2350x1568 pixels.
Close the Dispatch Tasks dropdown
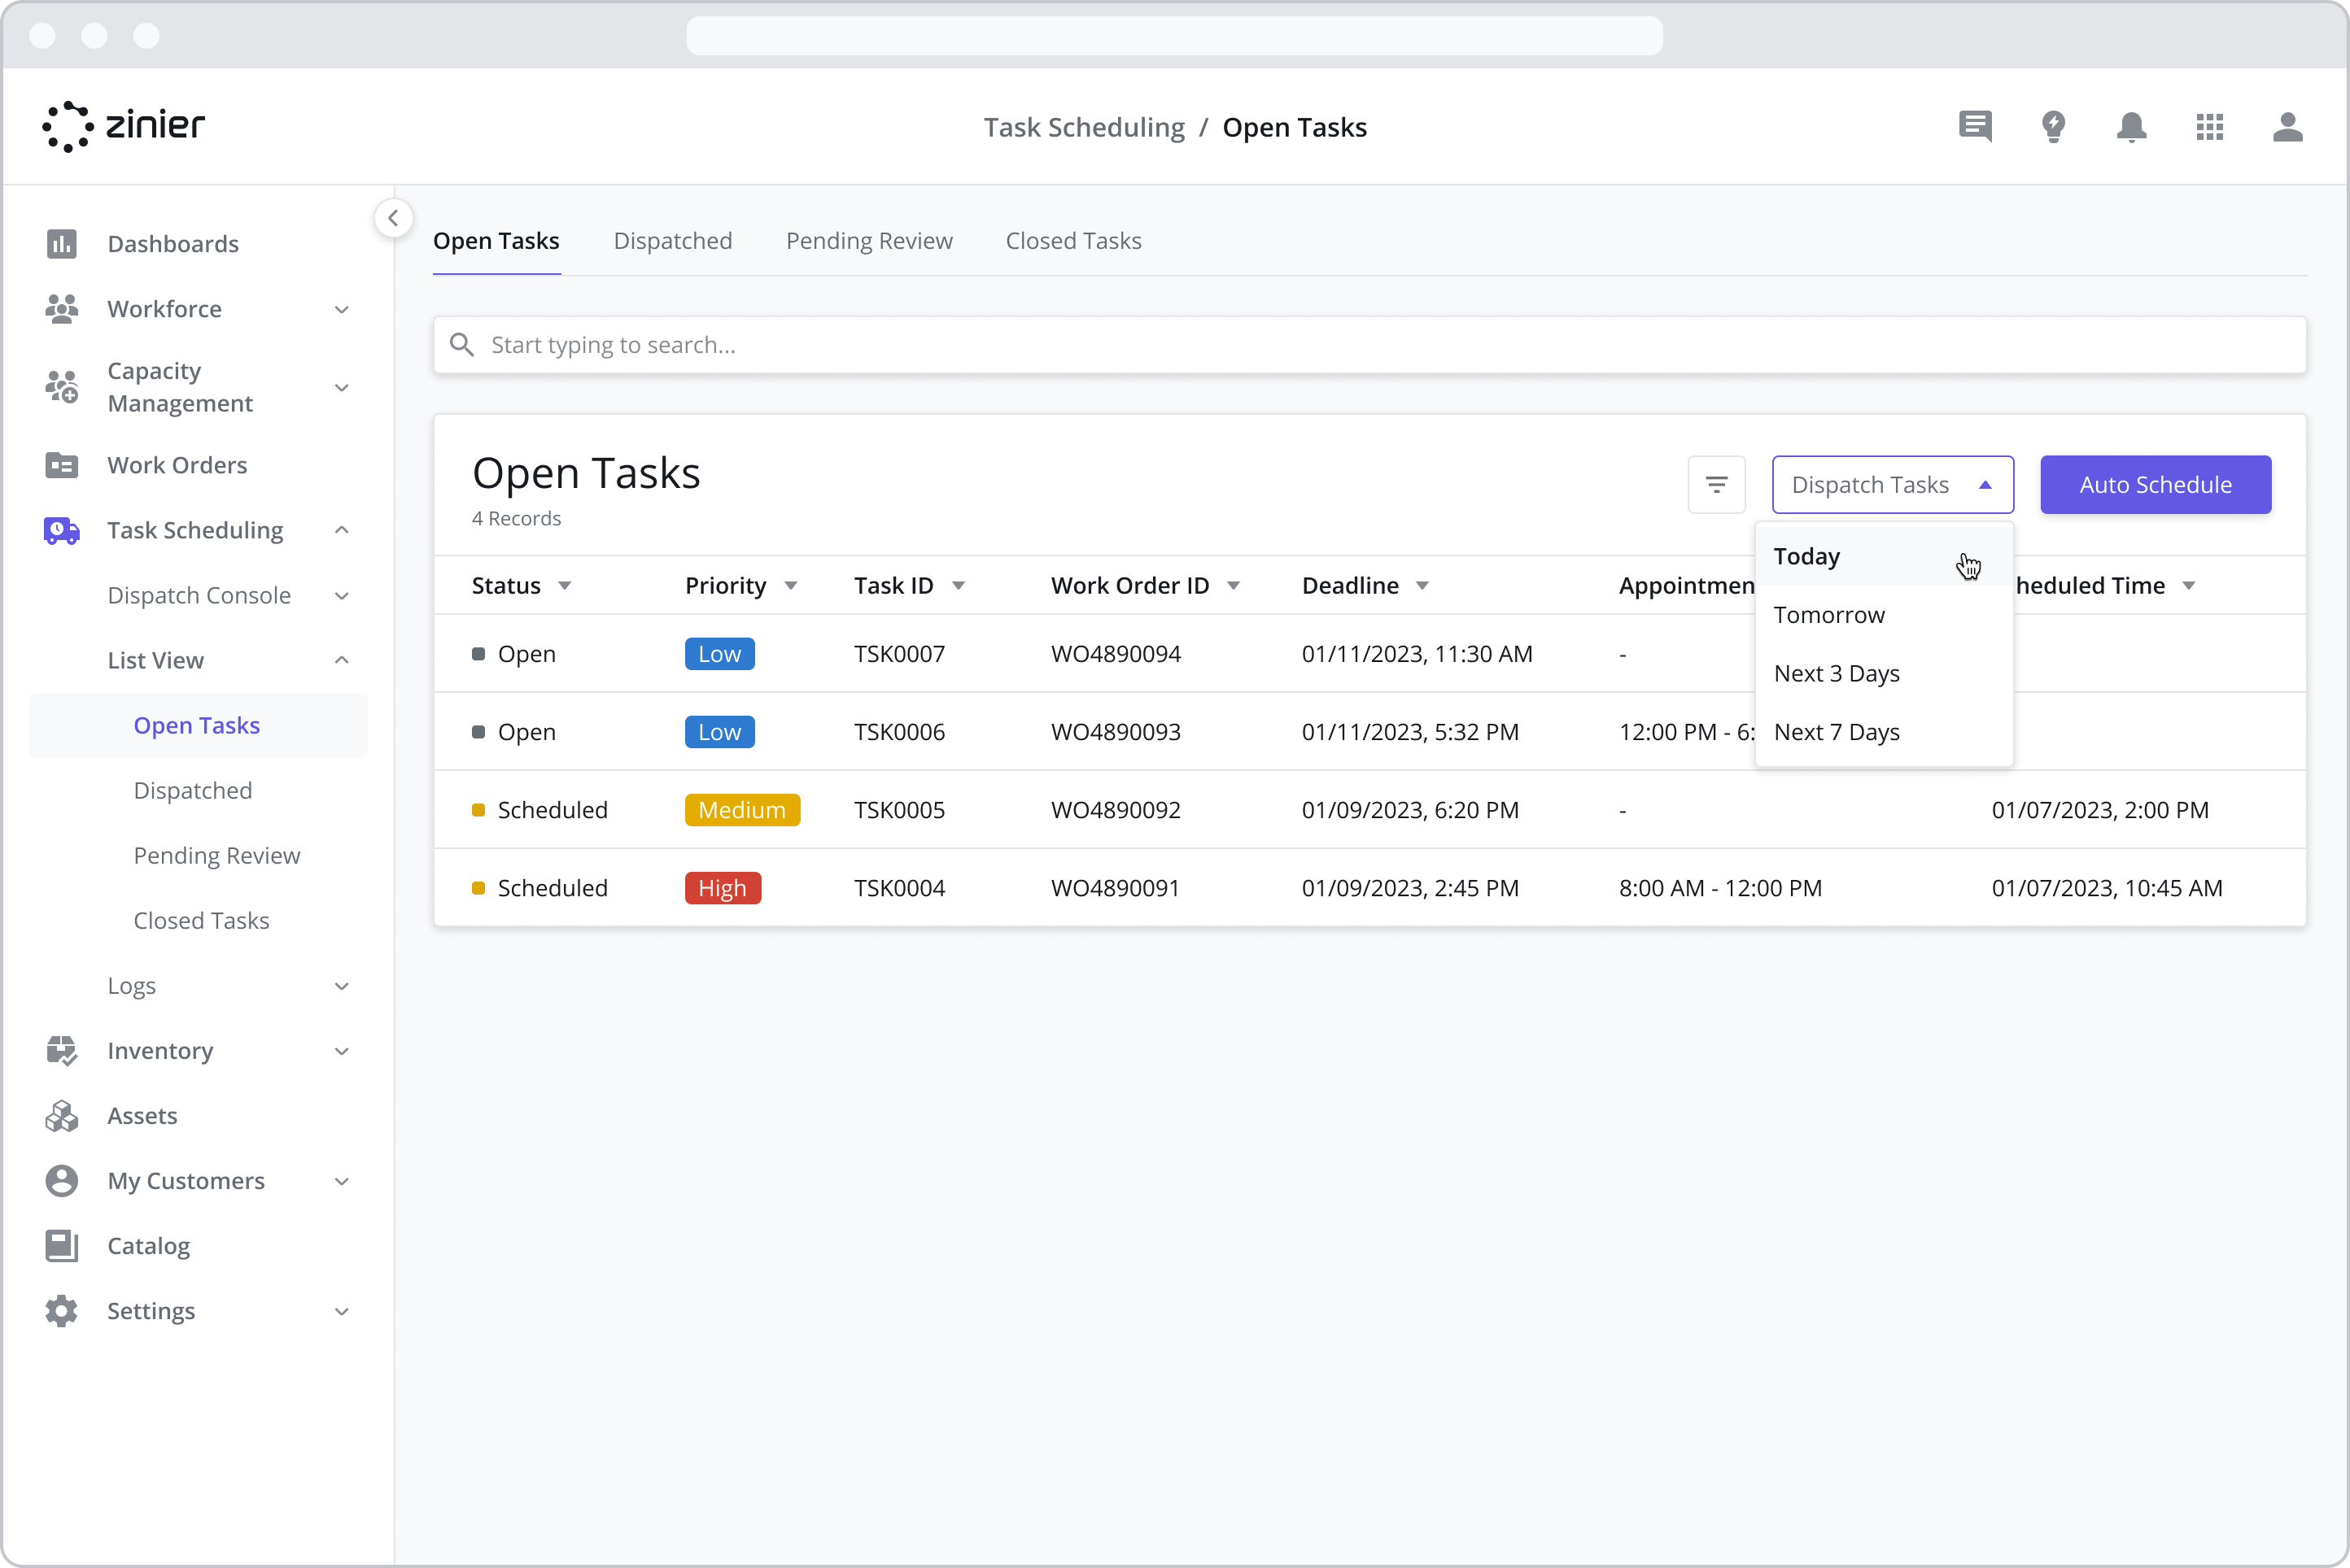click(x=1893, y=485)
